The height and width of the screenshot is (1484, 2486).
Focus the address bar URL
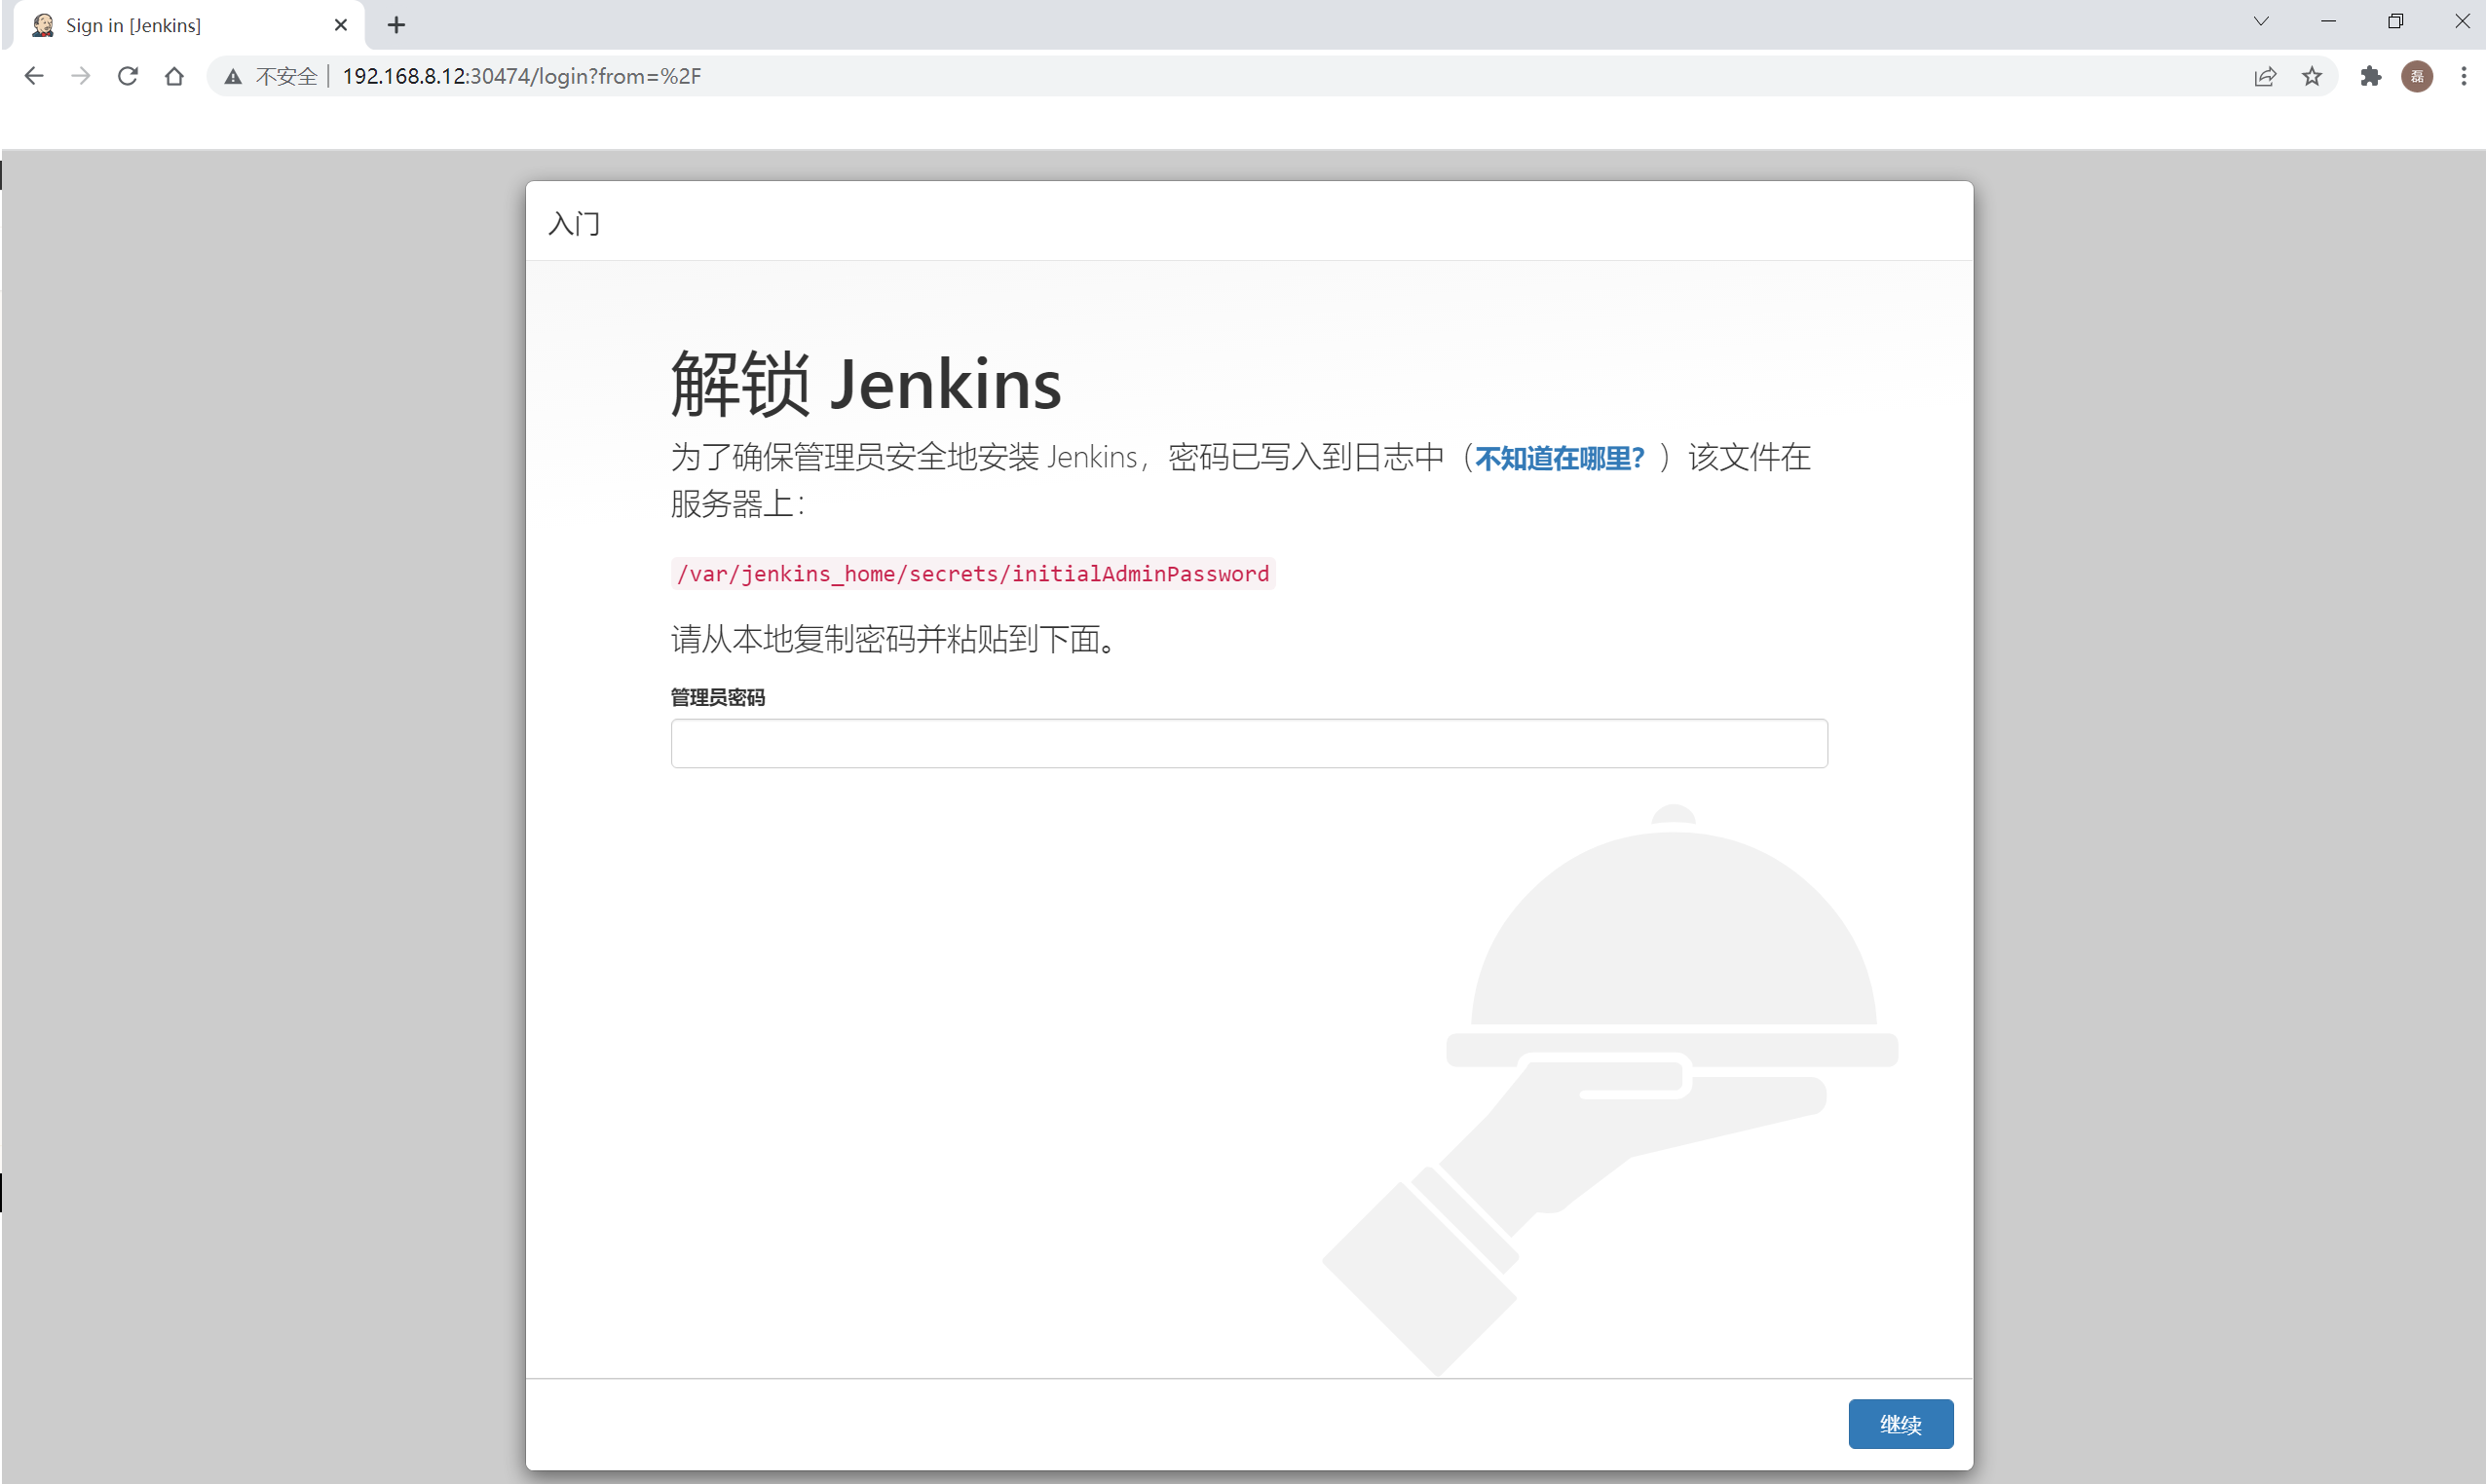(x=521, y=76)
